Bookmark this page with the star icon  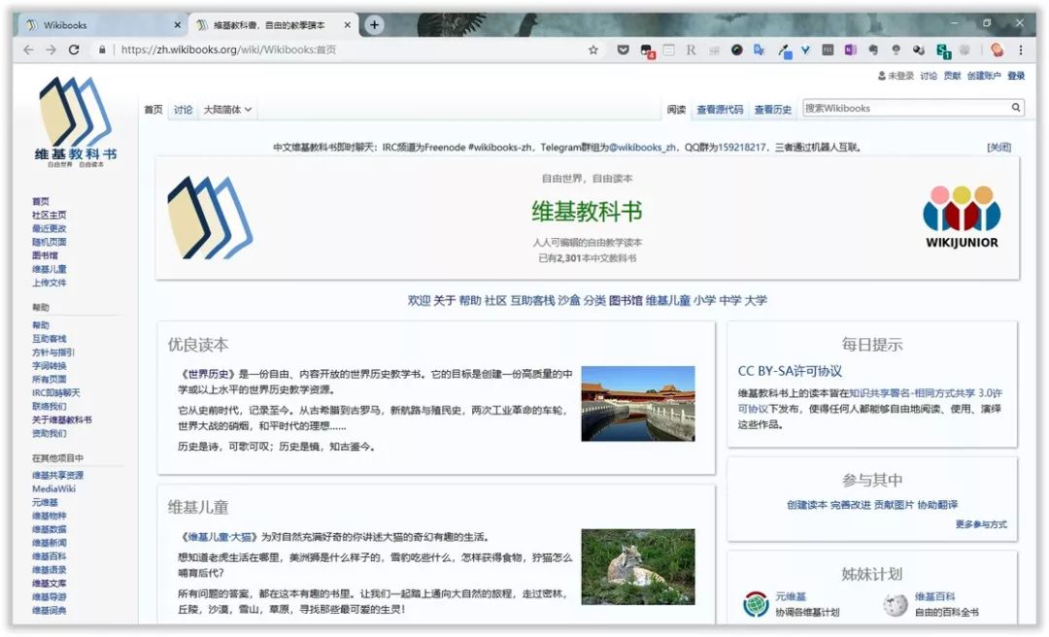click(x=592, y=50)
